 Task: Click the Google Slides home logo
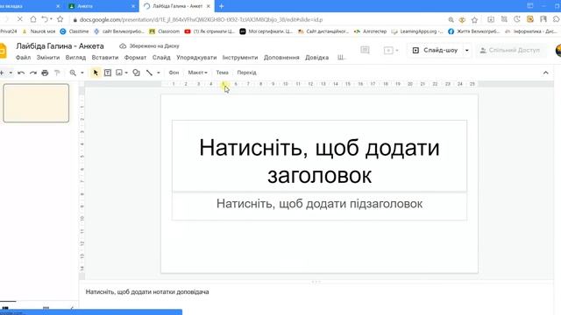[4, 51]
